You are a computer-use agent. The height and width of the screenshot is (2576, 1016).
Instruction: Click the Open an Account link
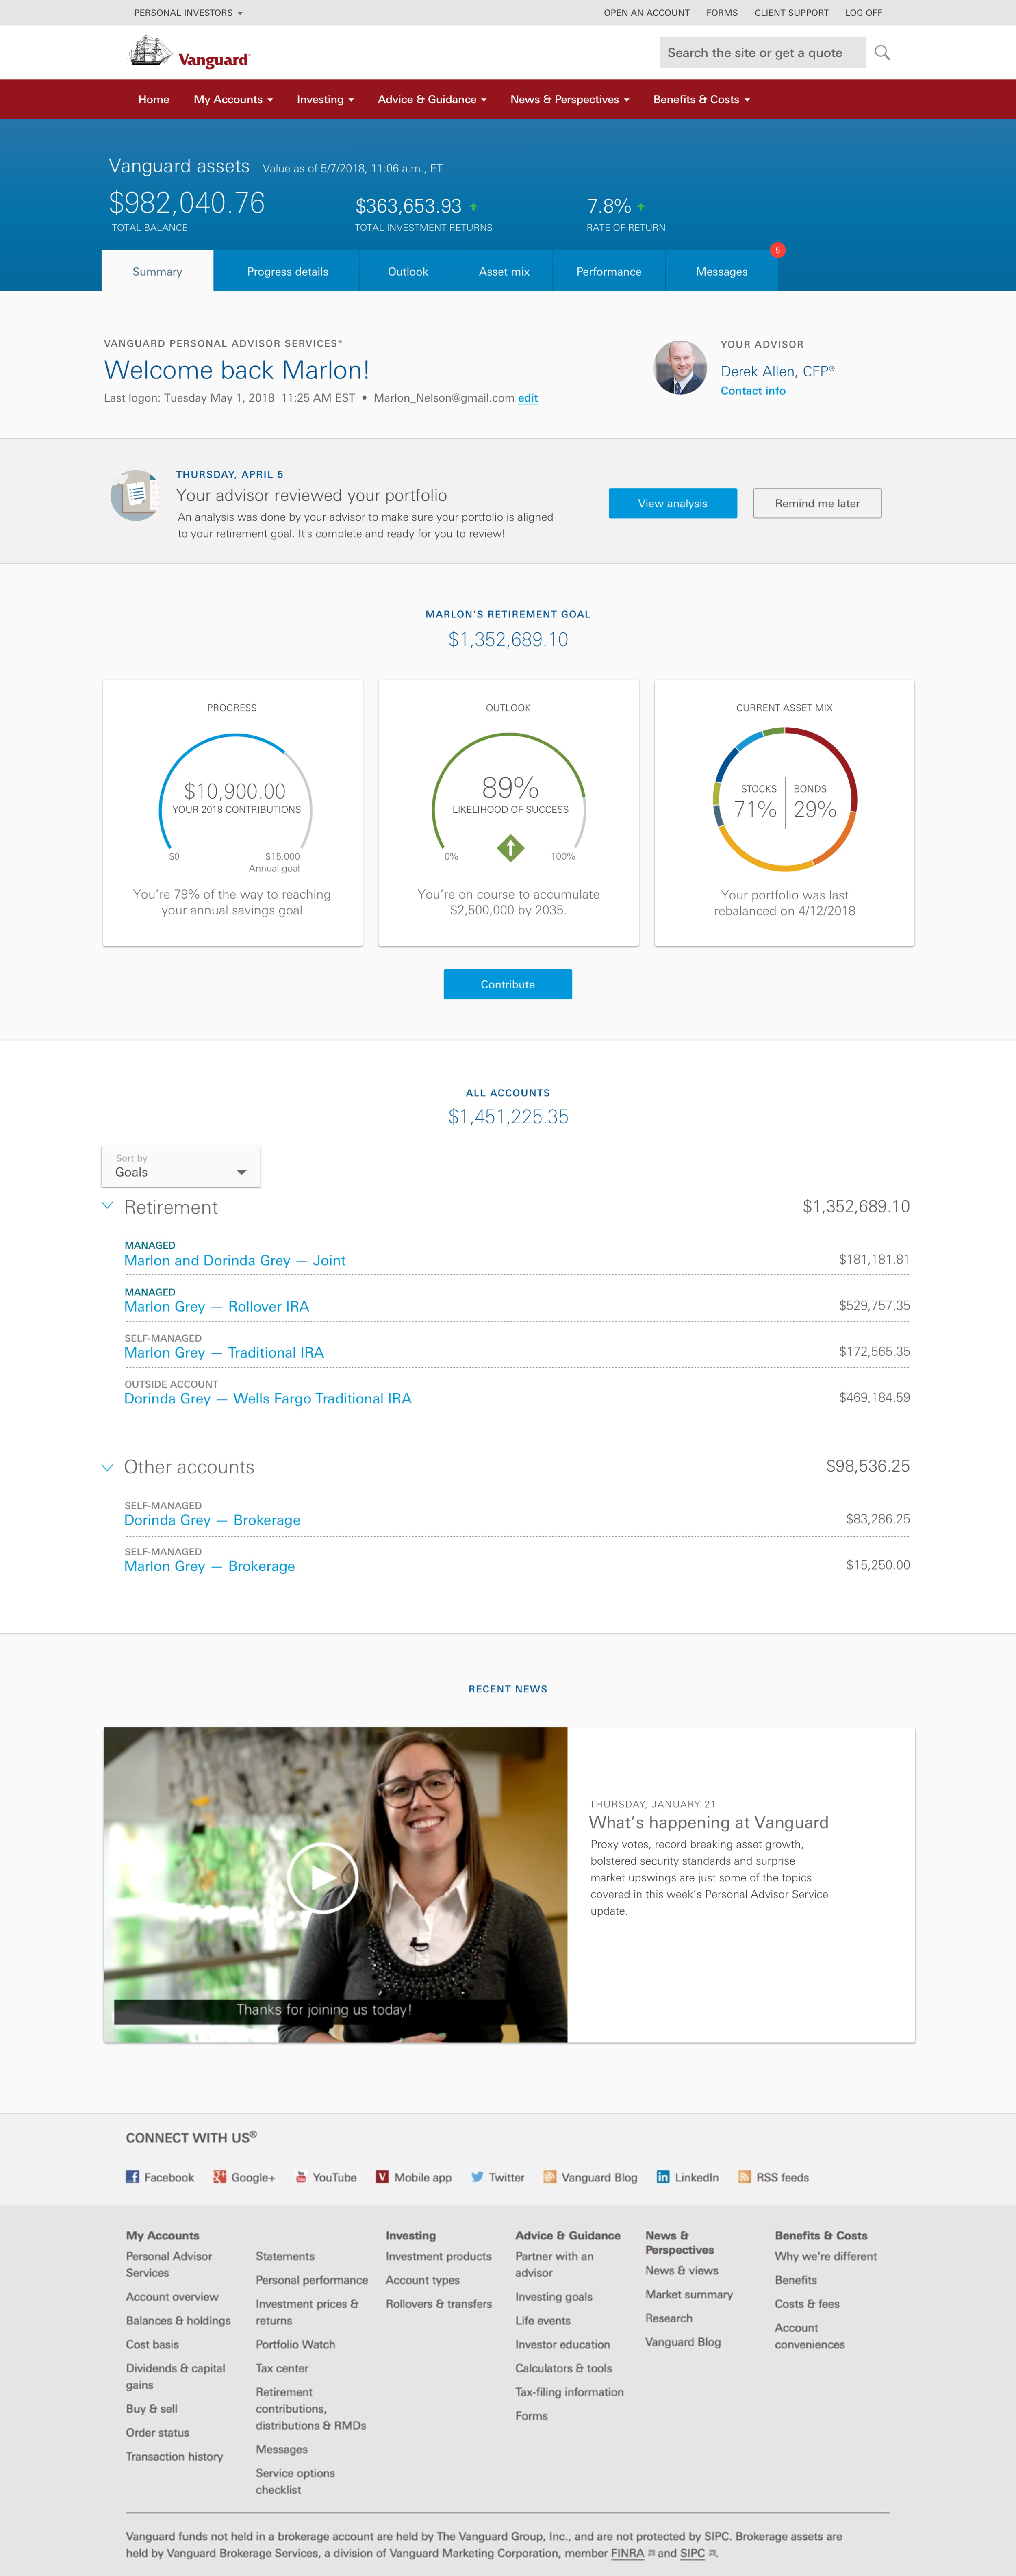click(x=646, y=13)
